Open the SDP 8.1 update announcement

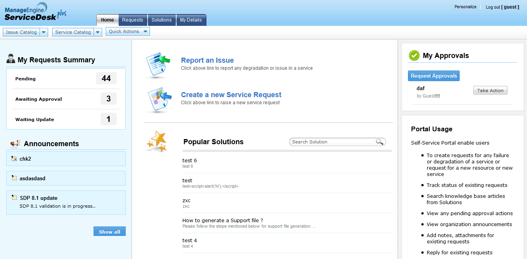tap(39, 198)
